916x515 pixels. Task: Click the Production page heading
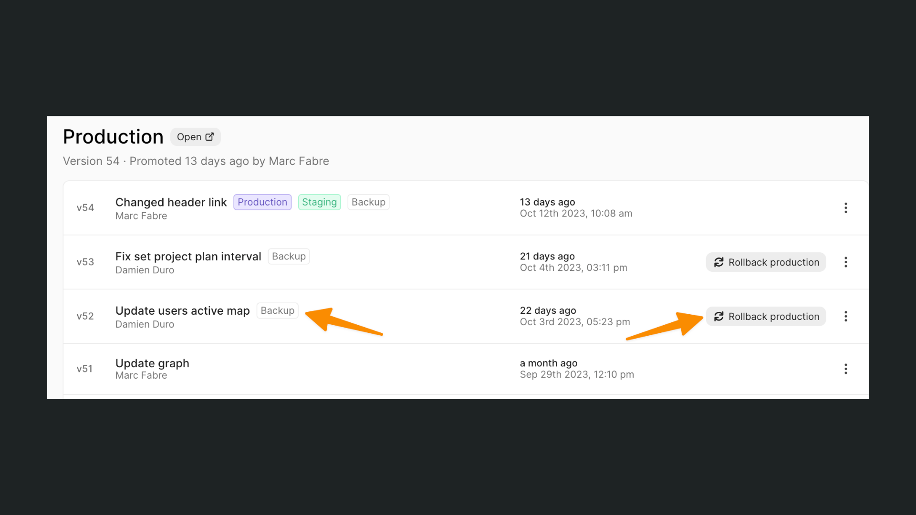click(x=113, y=137)
